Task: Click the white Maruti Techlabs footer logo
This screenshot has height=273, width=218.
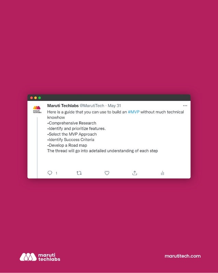Action: click(40, 257)
